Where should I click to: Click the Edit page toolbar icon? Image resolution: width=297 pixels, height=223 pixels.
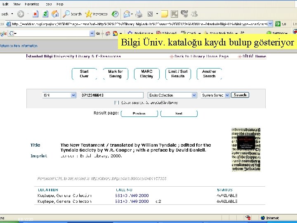tap(150, 14)
